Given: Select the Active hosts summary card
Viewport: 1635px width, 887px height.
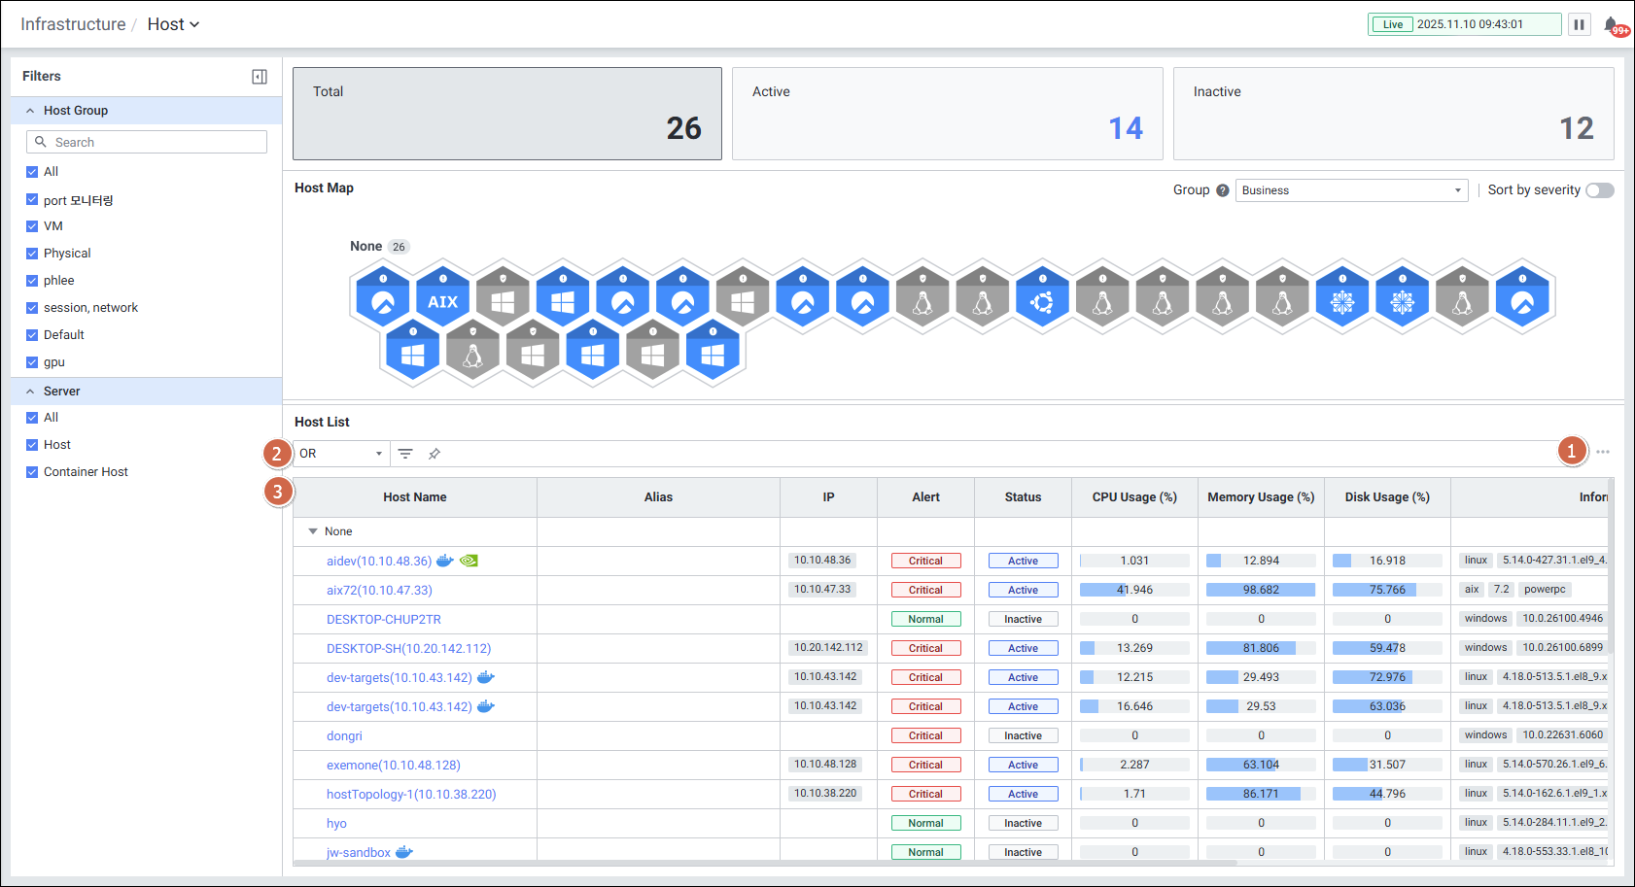Looking at the screenshot, I should [x=947, y=114].
